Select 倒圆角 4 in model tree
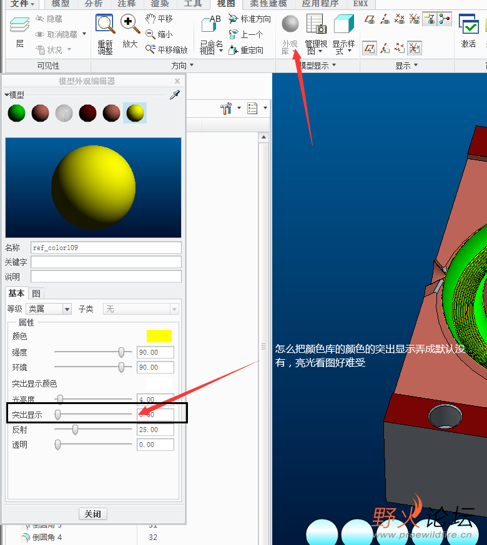Viewport: 487px width, 545px height. (x=42, y=537)
